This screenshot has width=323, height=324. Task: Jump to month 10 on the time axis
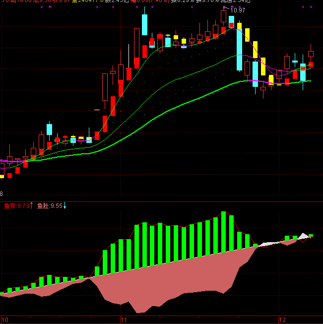pyautogui.click(x=5, y=320)
